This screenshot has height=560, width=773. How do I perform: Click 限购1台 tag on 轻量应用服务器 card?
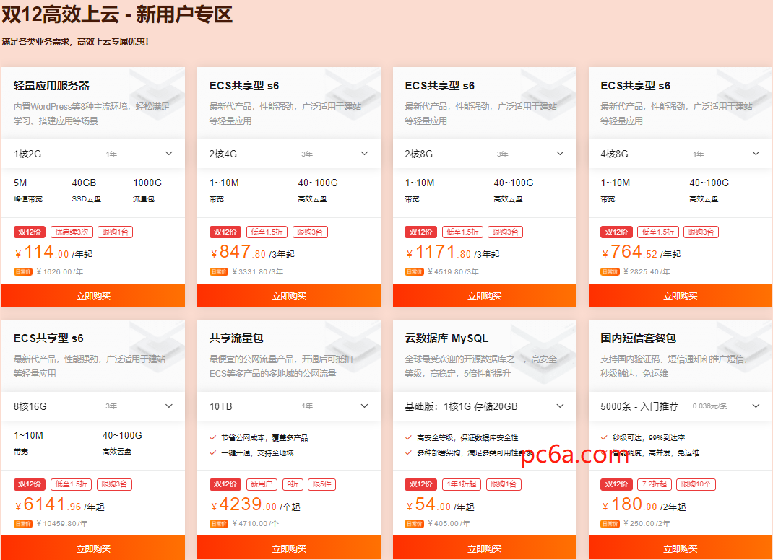point(116,232)
